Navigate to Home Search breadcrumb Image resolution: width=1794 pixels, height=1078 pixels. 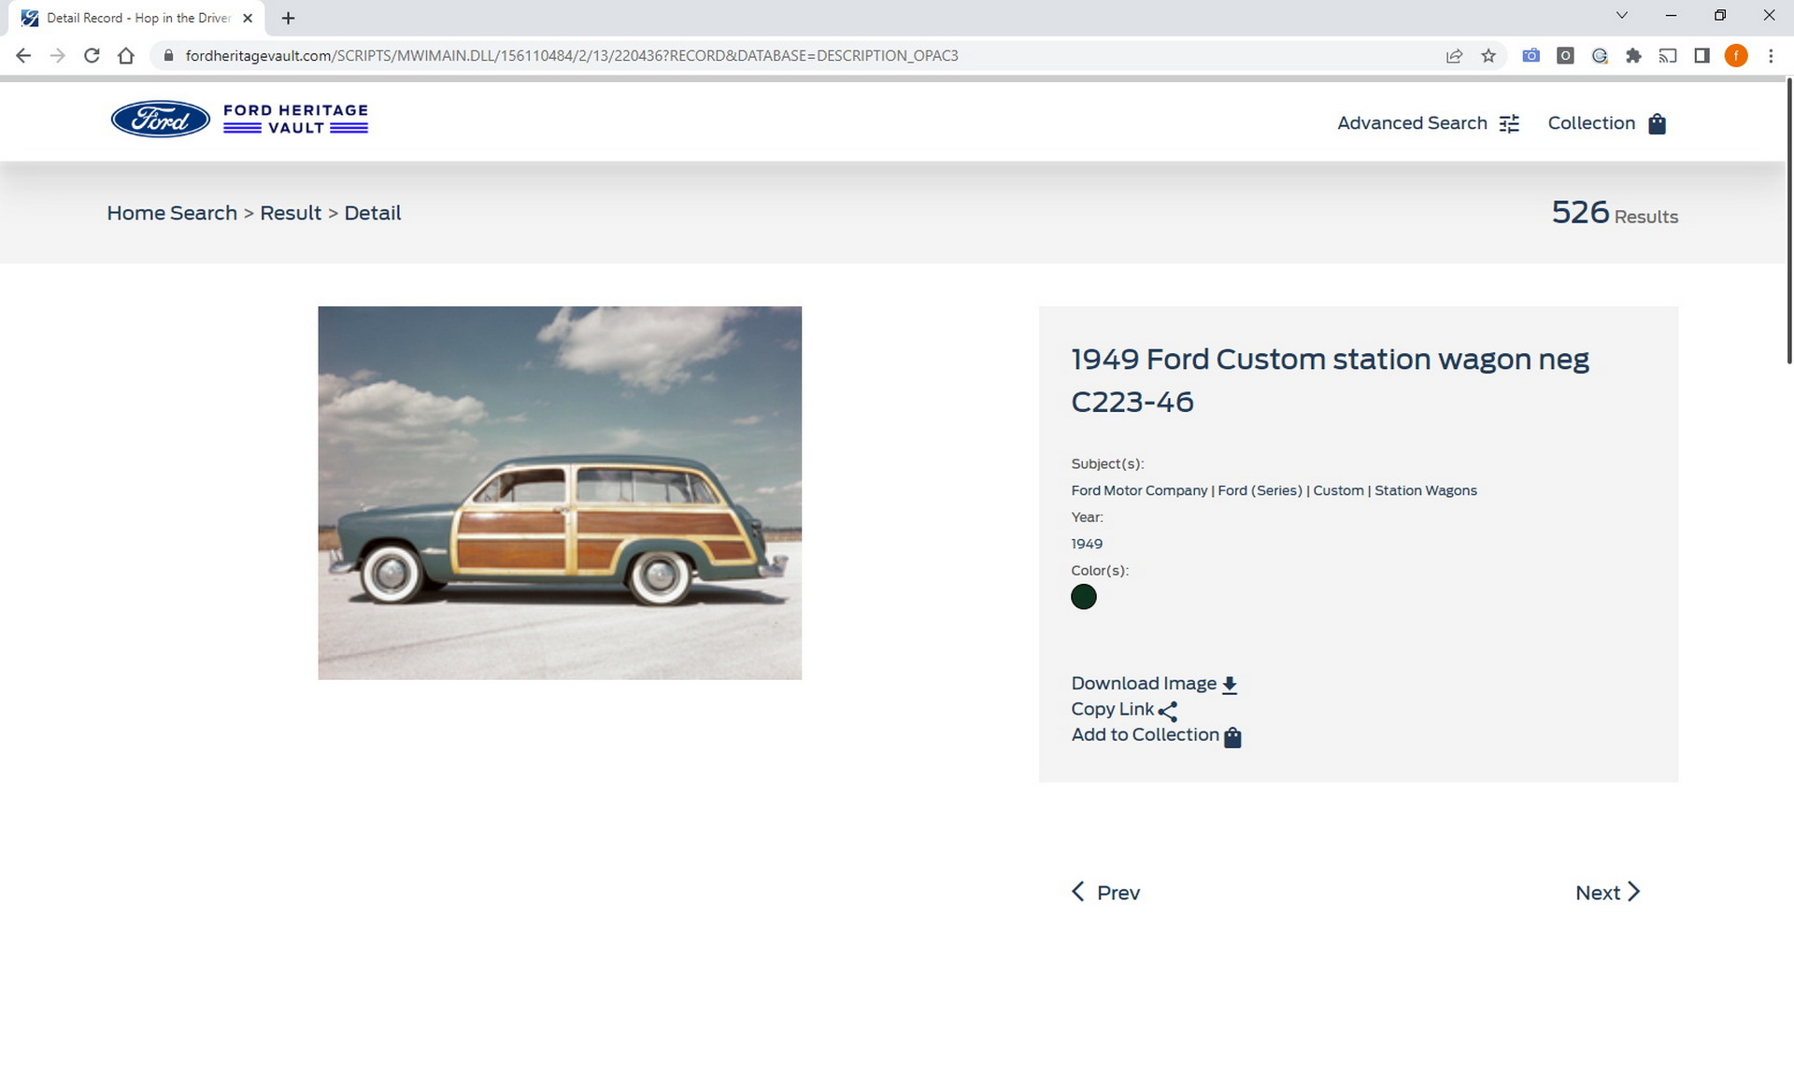pos(171,213)
